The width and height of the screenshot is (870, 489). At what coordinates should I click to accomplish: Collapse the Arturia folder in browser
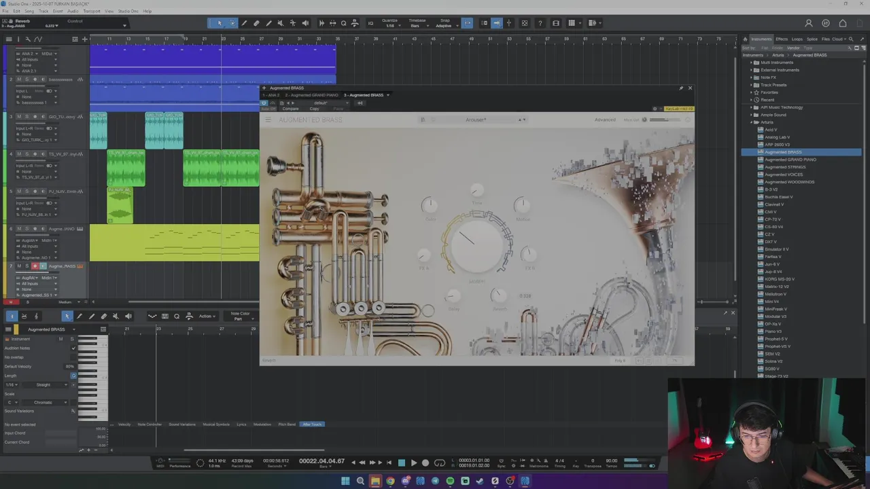tap(752, 122)
